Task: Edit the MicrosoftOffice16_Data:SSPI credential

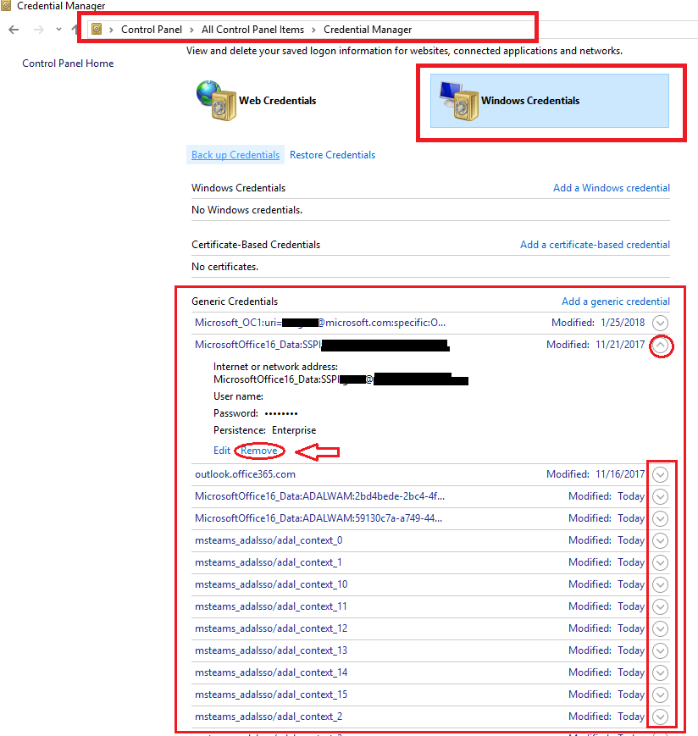Action: point(222,451)
